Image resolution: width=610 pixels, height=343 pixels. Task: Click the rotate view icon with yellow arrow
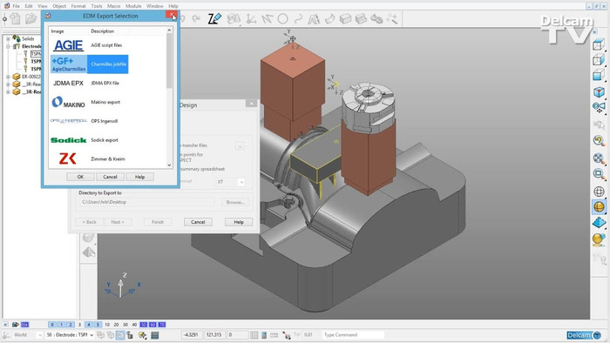tap(599, 140)
